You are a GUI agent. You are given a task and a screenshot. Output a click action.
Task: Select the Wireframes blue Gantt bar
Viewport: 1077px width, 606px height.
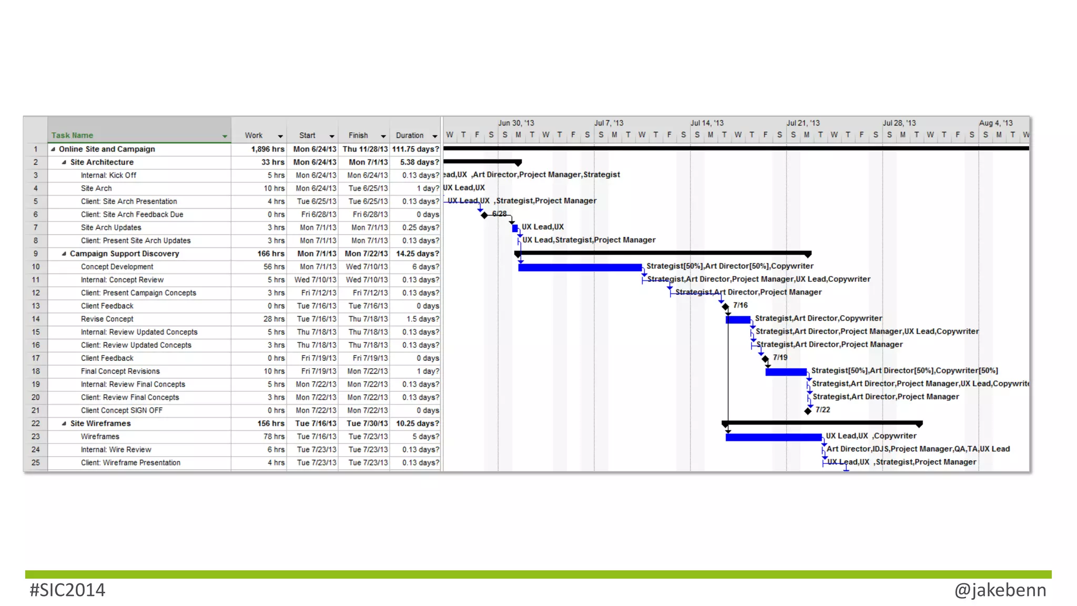[x=773, y=437]
